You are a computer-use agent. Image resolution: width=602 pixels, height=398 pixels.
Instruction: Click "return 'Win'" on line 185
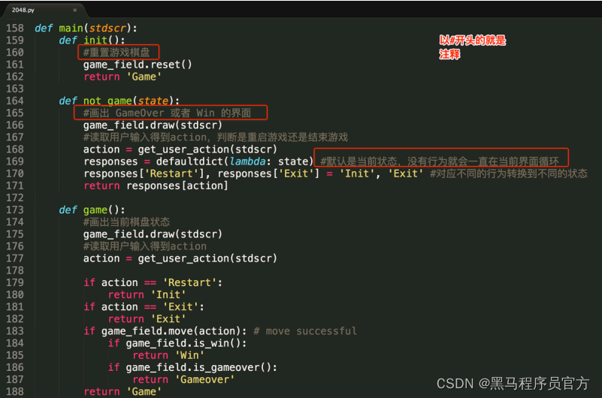[168, 355]
